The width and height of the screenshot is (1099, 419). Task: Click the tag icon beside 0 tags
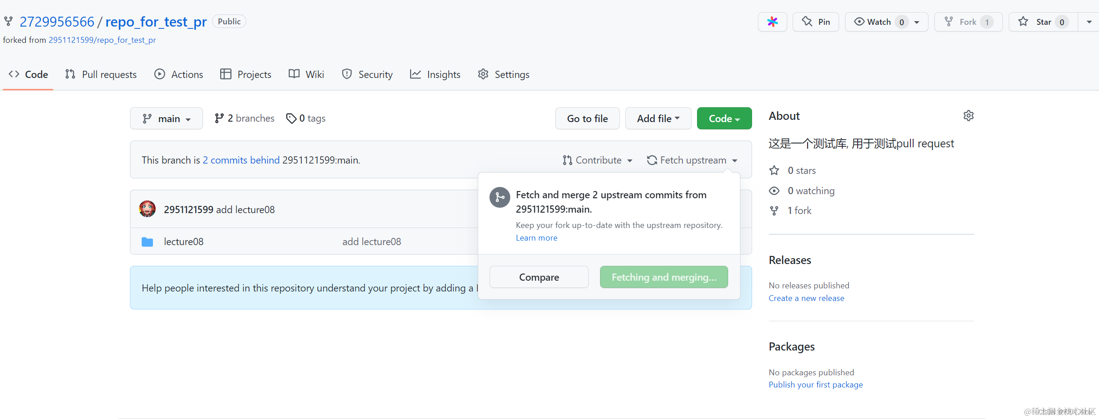291,118
